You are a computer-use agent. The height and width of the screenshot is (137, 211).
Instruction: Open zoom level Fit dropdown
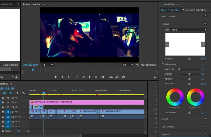(x=47, y=65)
